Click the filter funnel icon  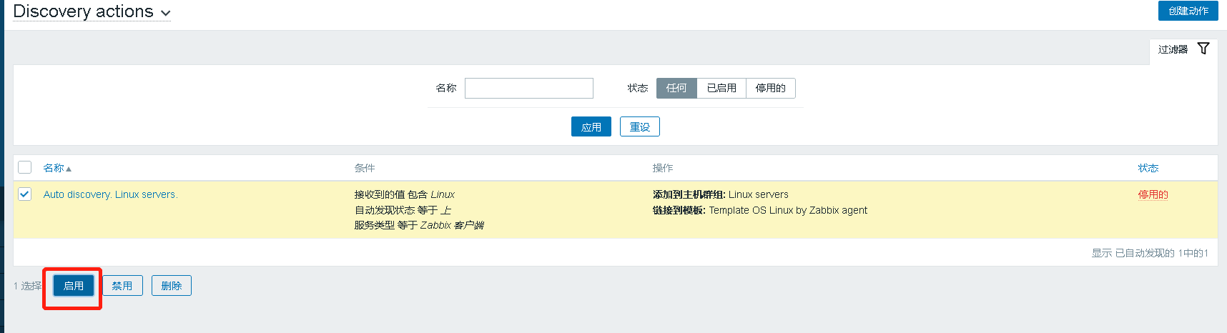[1203, 49]
